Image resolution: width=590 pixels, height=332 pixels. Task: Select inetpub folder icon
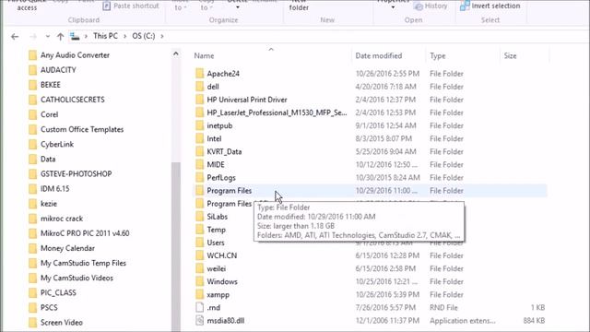(200, 125)
